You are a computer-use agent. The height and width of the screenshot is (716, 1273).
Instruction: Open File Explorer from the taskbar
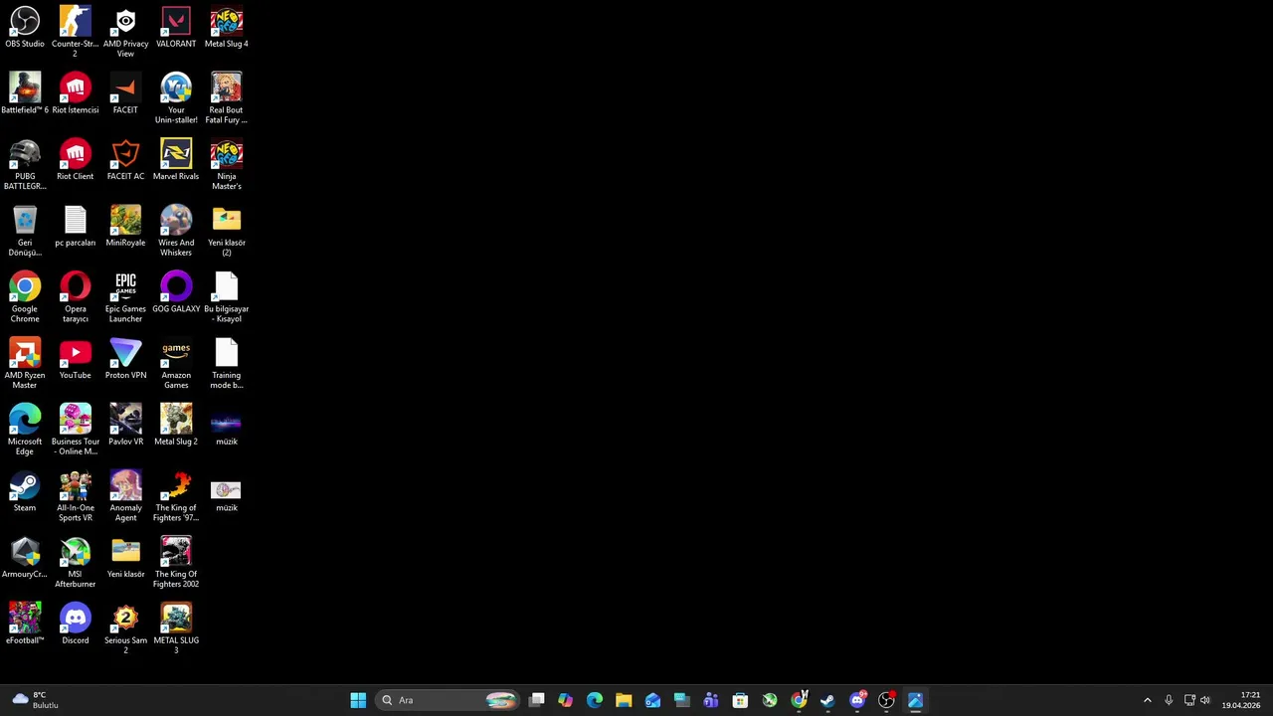[x=624, y=700]
